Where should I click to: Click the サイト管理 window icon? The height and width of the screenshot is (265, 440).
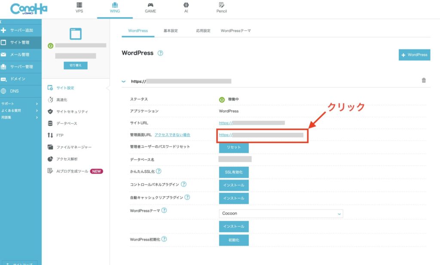point(3,43)
